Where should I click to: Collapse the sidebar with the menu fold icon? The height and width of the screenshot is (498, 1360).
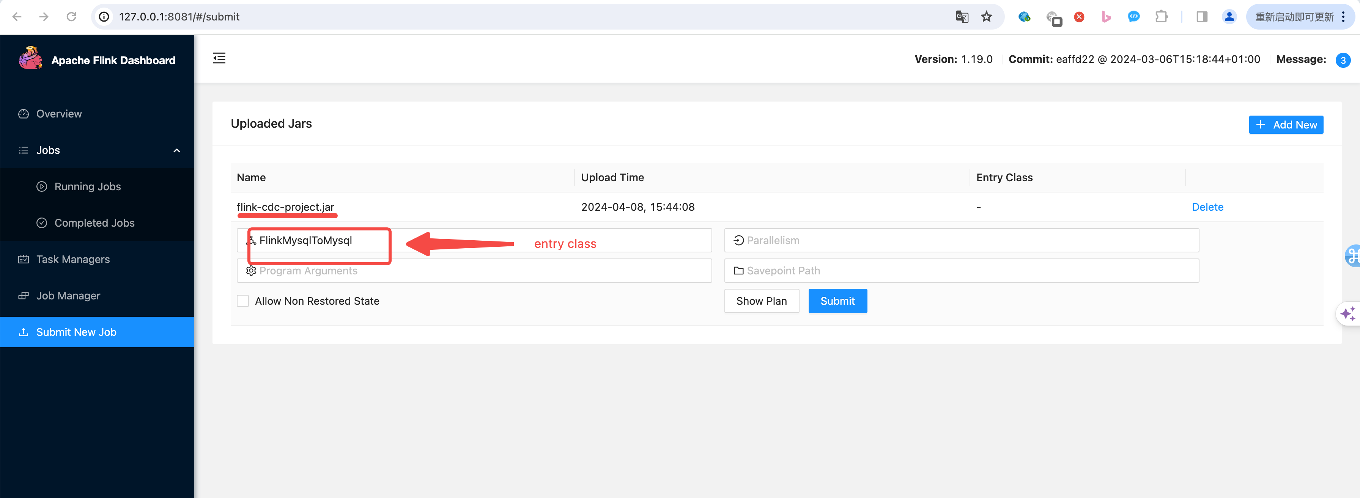[219, 58]
